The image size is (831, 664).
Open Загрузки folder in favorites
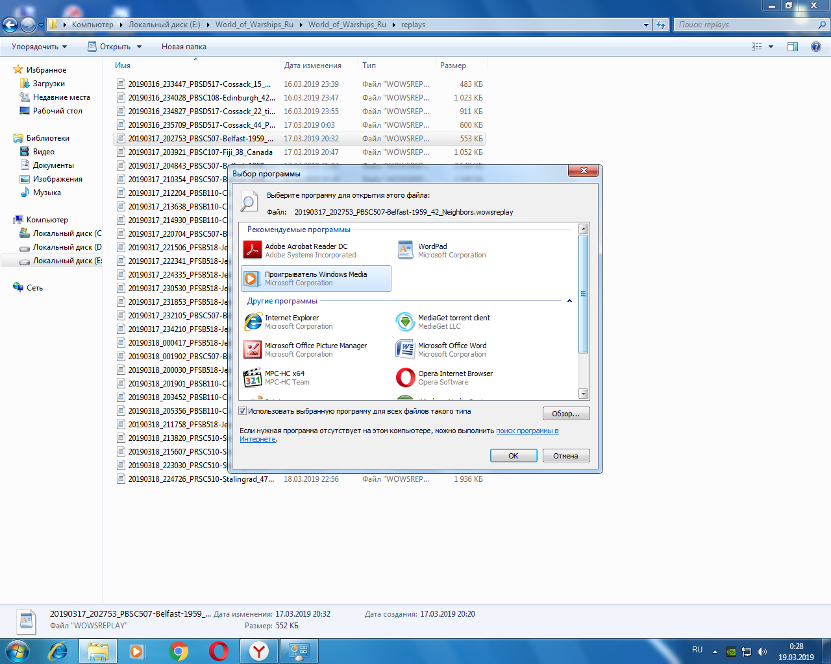(x=49, y=84)
